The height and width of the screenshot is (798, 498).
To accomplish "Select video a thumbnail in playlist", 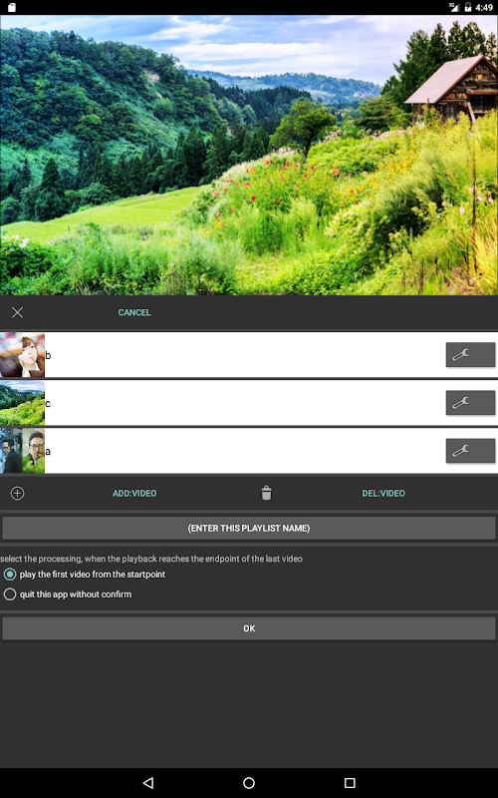I will click(22, 451).
